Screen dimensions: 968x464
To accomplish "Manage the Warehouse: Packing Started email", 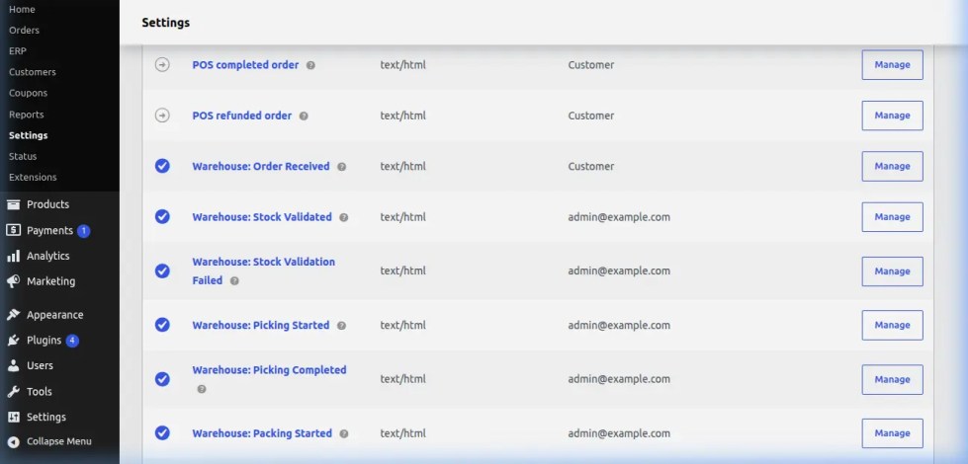I will [x=892, y=433].
